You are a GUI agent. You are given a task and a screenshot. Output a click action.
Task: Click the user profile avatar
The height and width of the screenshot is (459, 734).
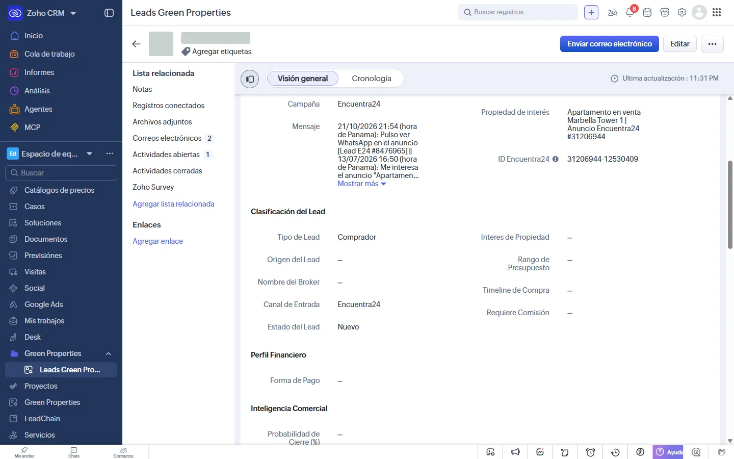699,12
